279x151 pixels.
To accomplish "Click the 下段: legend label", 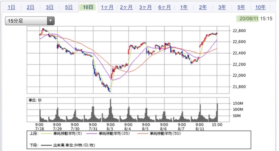I will tap(34, 145).
